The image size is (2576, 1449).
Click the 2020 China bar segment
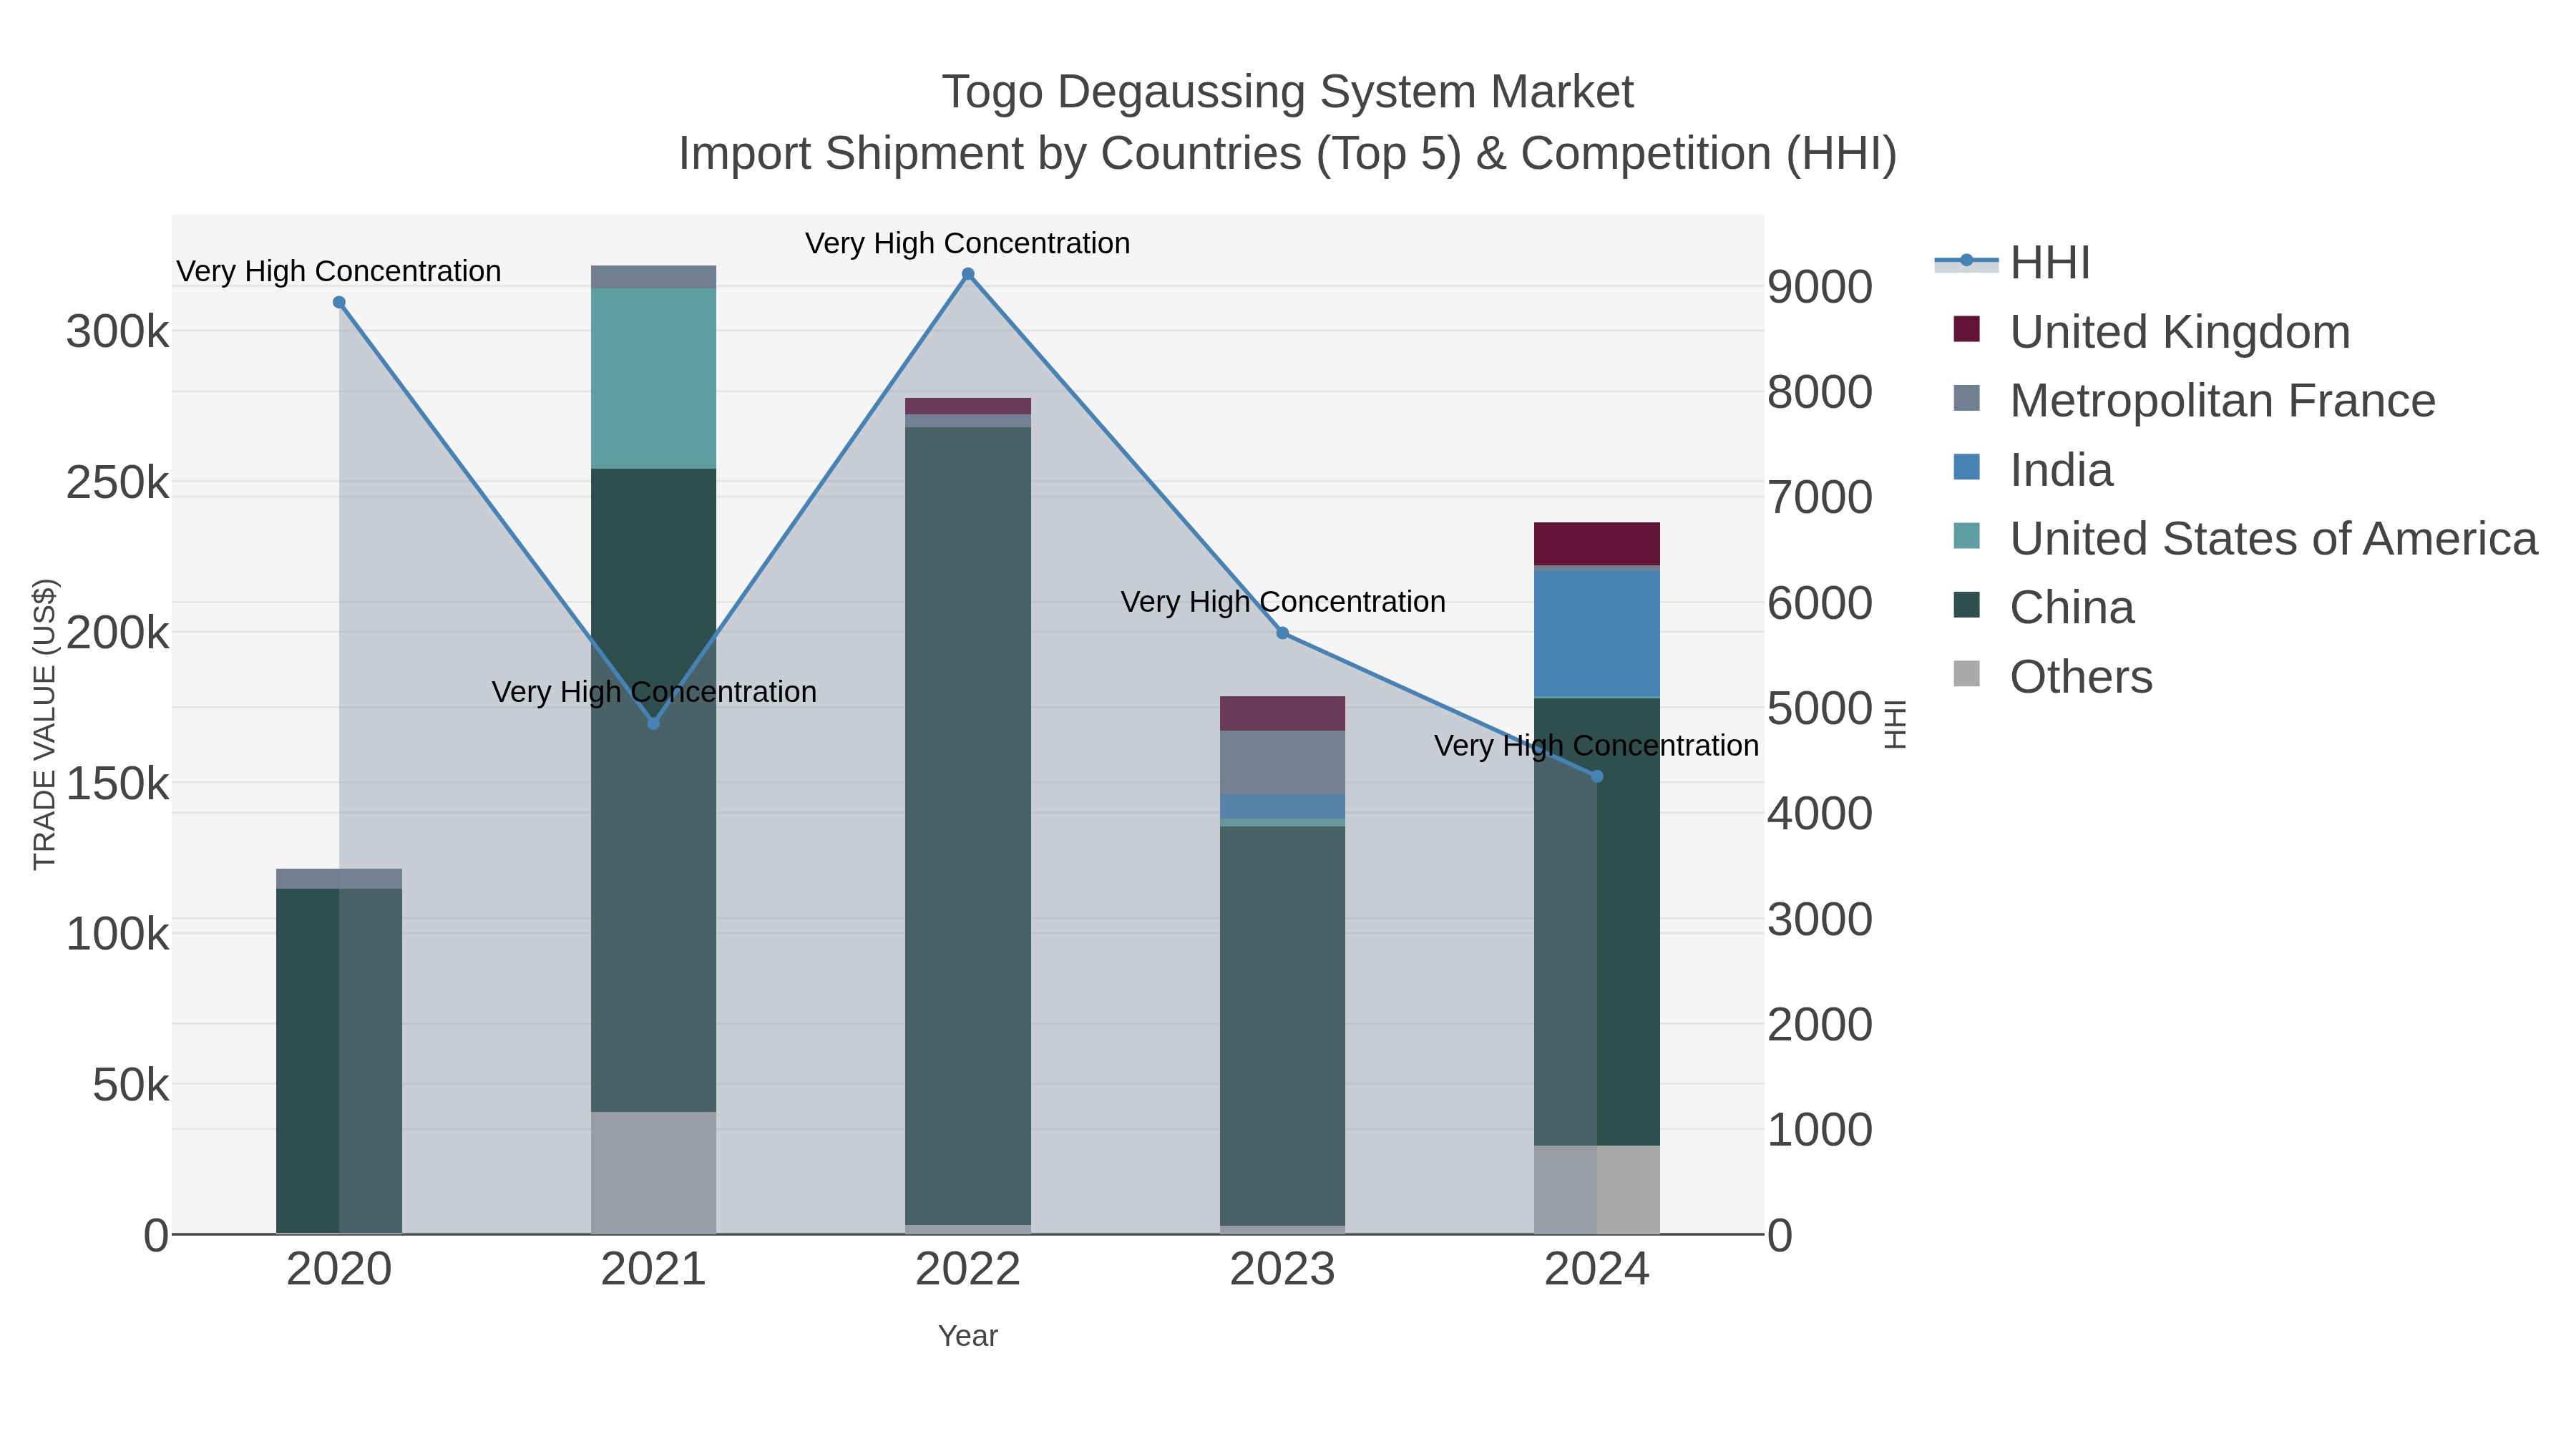[x=339, y=1061]
